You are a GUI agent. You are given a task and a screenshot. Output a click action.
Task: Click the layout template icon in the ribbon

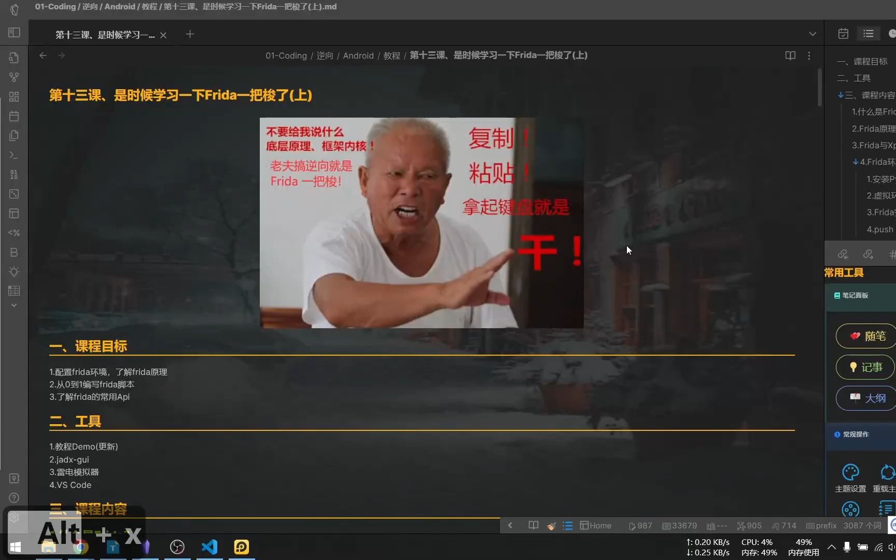click(14, 214)
